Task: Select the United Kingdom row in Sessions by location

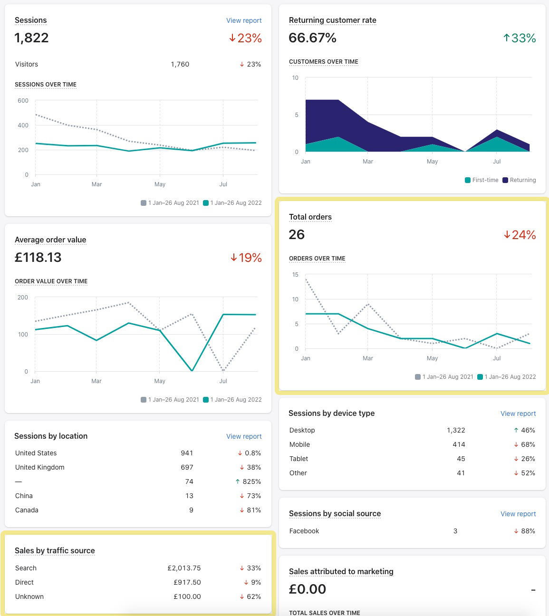Action: [40, 467]
